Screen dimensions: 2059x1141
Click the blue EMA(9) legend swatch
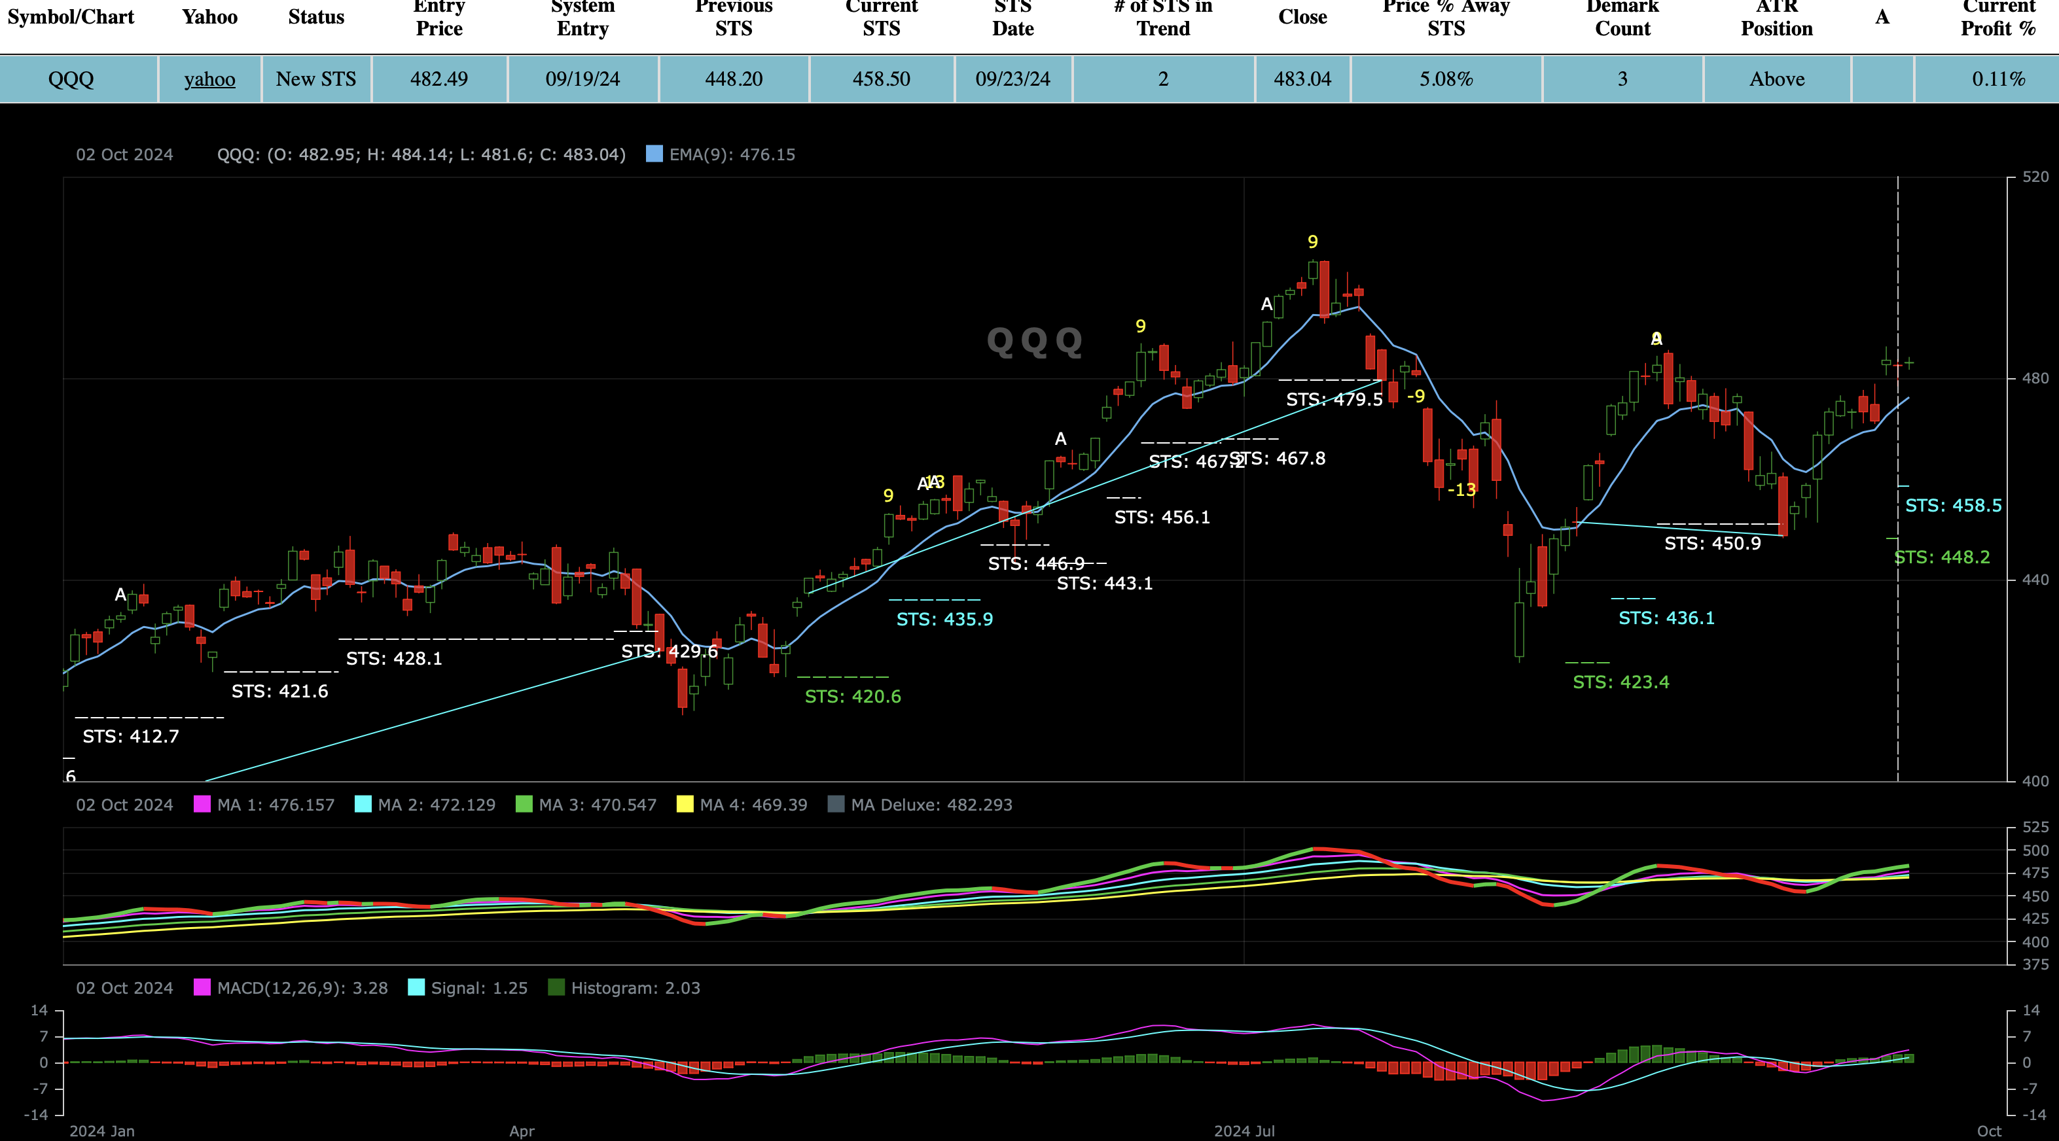click(x=654, y=154)
